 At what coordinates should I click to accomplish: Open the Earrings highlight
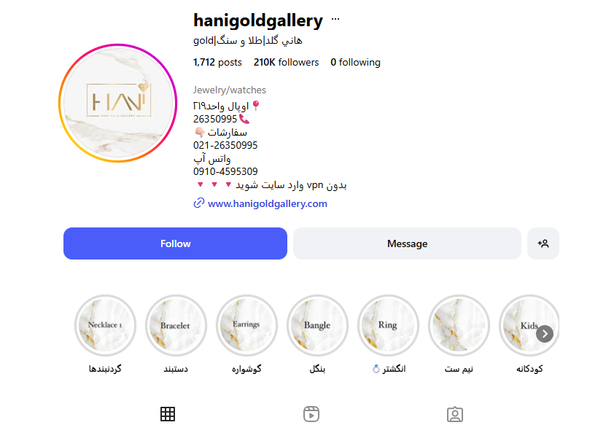pos(246,325)
